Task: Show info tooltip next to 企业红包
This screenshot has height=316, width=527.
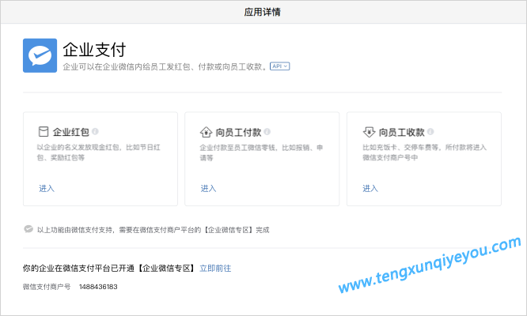Action: 95,131
